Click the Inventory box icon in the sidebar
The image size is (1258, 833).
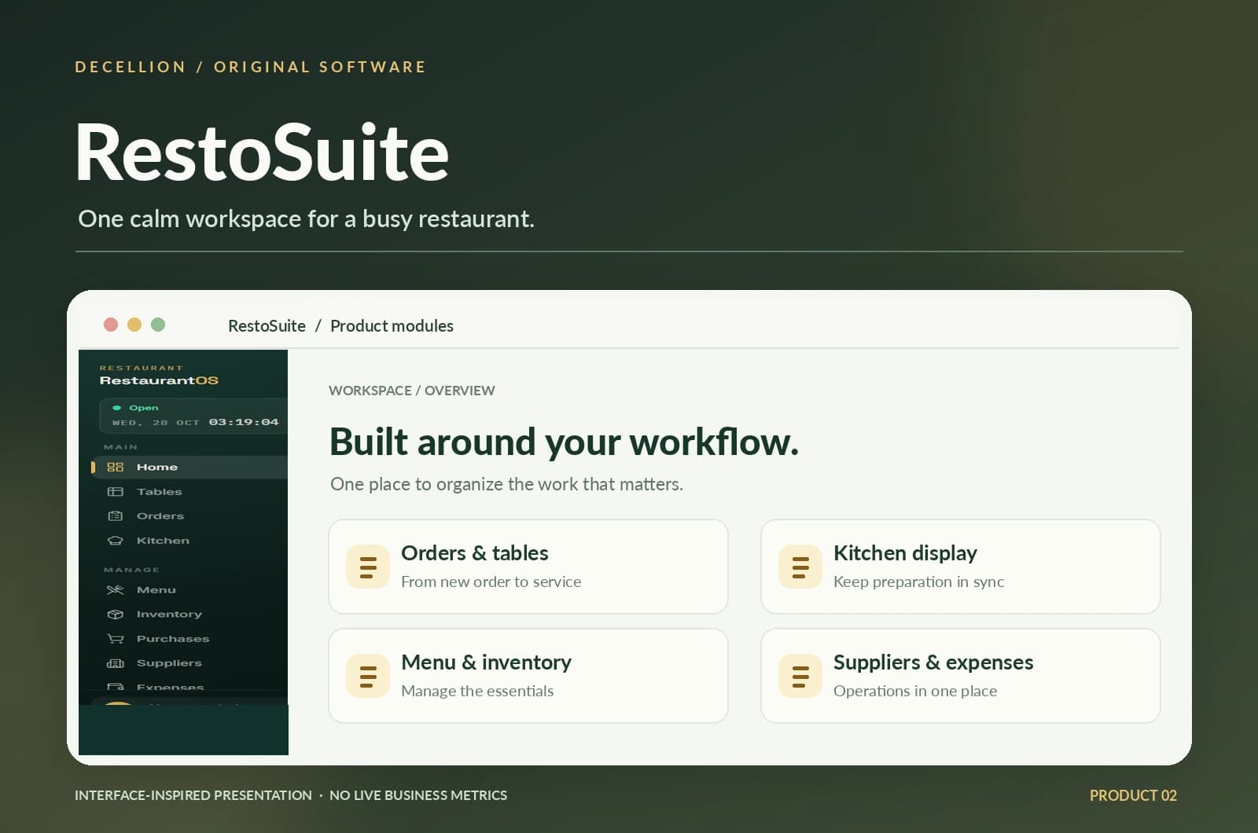pyautogui.click(x=116, y=615)
